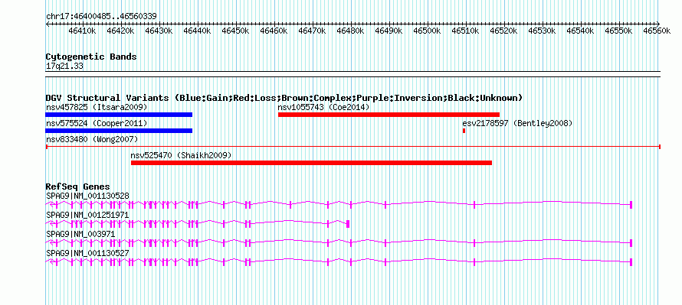Image resolution: width=682 pixels, height=305 pixels.
Task: Click rightmost exon of SPAG9 NM_003971 transcript
Action: point(631,243)
